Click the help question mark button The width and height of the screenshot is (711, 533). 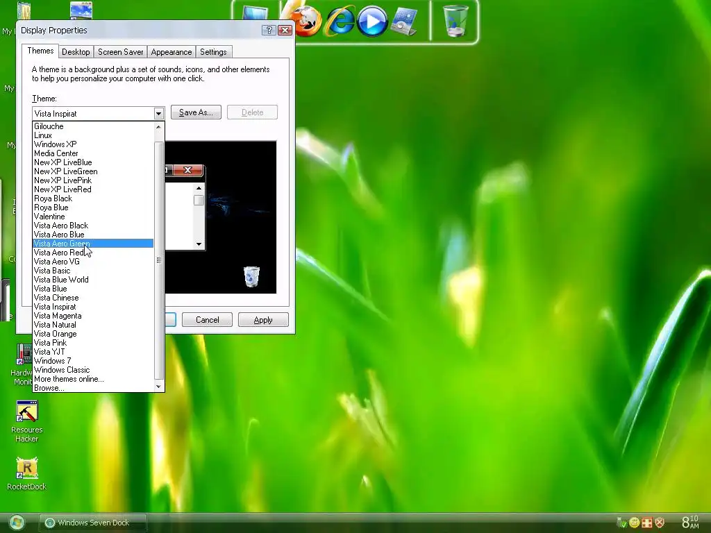269,30
